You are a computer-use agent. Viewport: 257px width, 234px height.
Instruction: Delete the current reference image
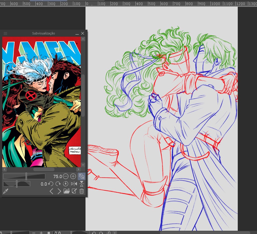click(81, 191)
